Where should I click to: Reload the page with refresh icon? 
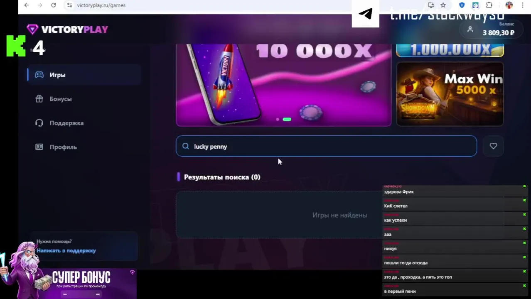[x=54, y=5]
